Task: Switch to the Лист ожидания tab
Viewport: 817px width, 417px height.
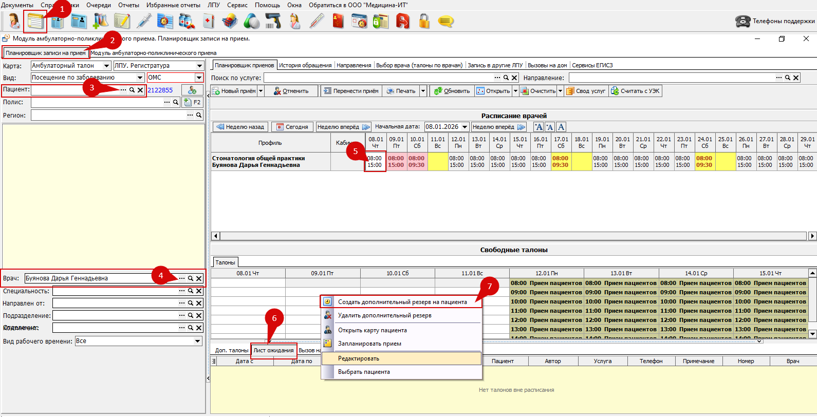Action: coord(273,350)
